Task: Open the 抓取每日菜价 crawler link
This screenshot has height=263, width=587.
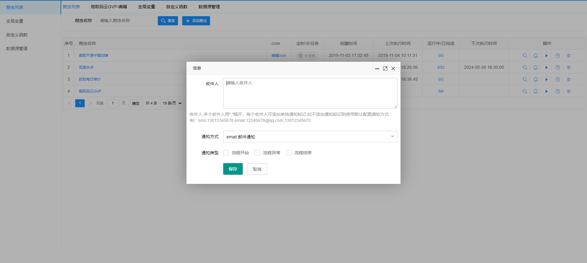Action: pos(90,79)
